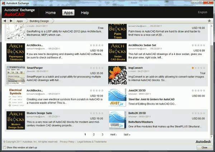
Task: Click the ImgConvert Trial label
Action: click(202, 73)
